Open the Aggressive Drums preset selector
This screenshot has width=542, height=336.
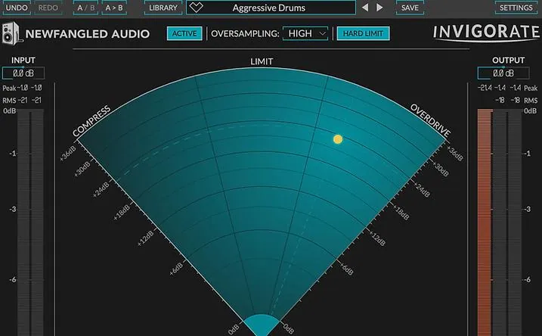pos(268,8)
